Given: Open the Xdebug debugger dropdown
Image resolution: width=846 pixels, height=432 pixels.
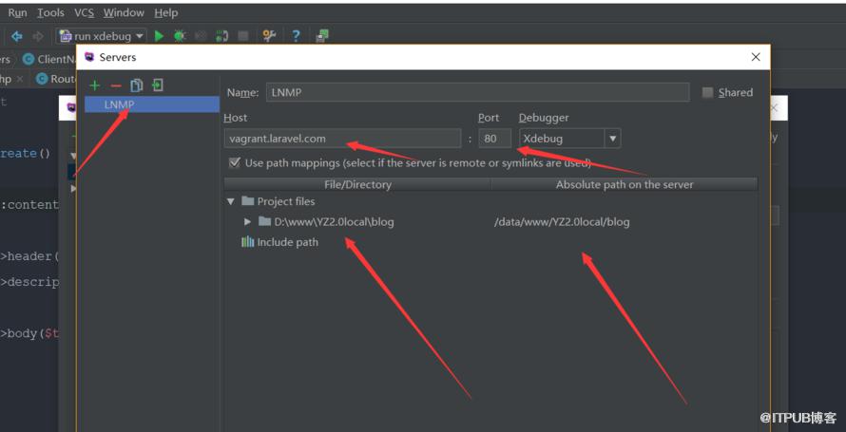Looking at the screenshot, I should (612, 139).
